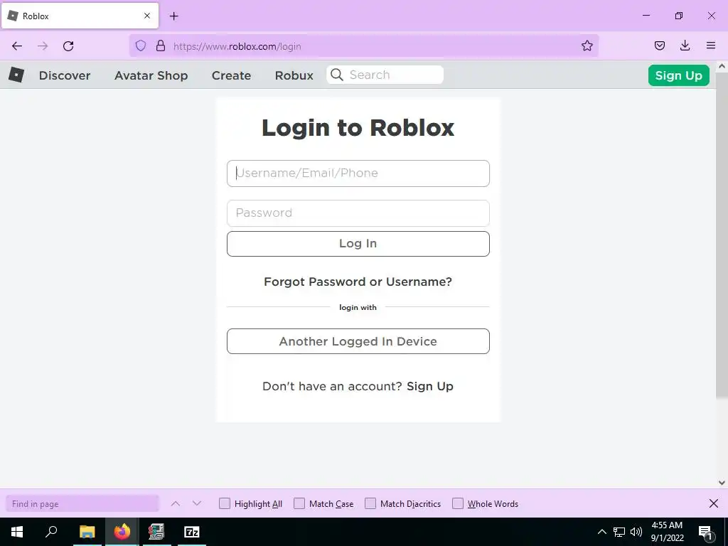Open Windows taskbar search
This screenshot has width=728, height=546.
click(51, 532)
